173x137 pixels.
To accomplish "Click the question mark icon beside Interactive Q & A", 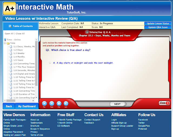I will pos(87,32).
